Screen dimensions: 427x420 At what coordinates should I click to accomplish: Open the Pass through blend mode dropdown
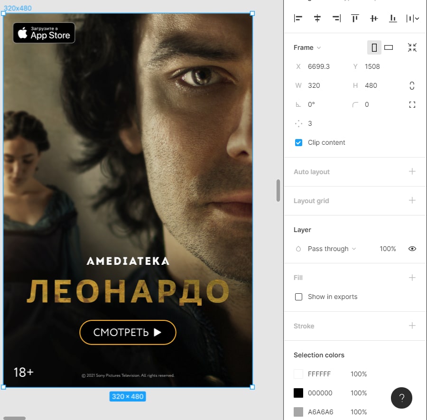[x=332, y=249]
